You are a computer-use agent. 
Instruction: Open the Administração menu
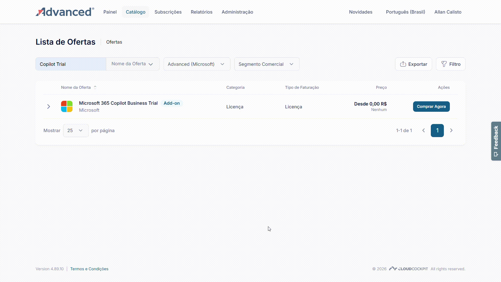tap(237, 12)
